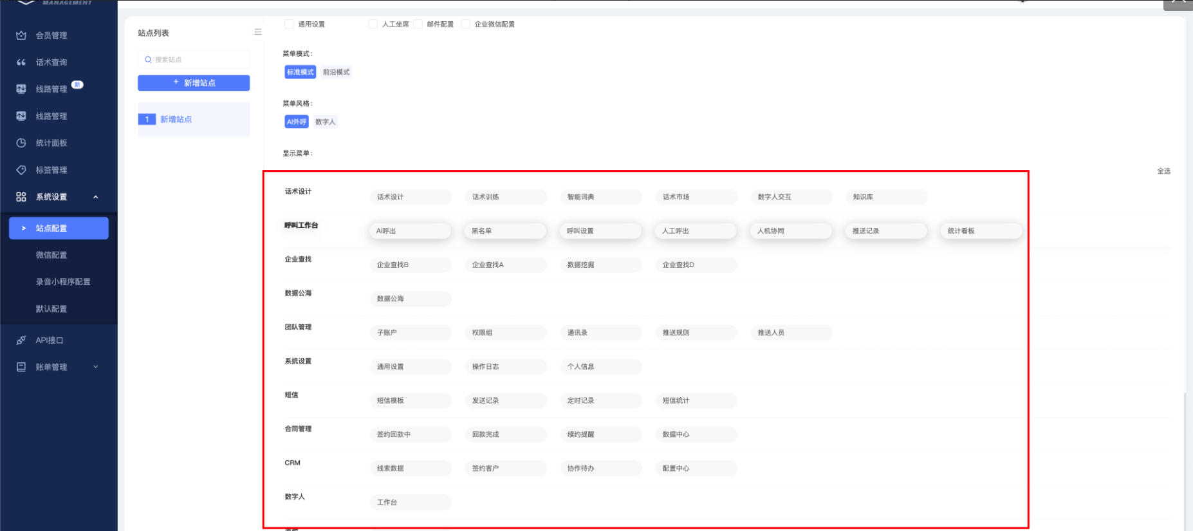The width and height of the screenshot is (1193, 531).
Task: Click the API接口 plug icon
Action: tap(21, 340)
